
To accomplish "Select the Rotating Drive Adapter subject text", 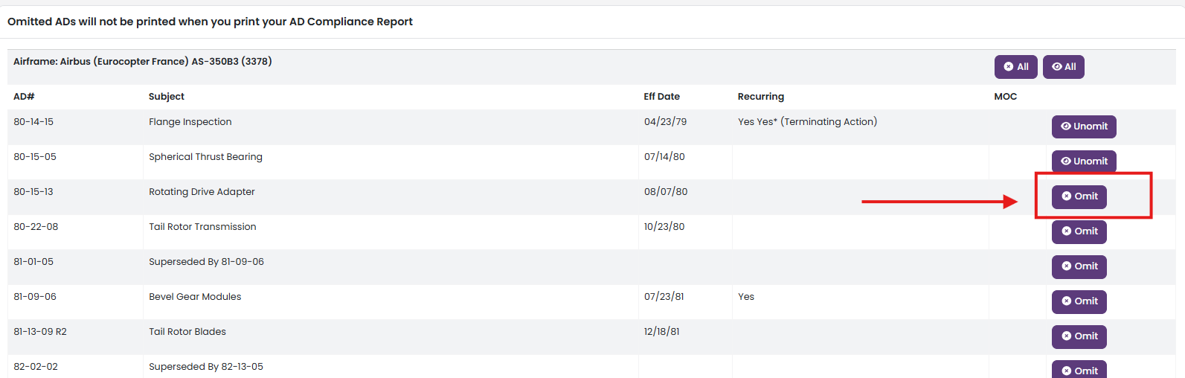I will coord(202,192).
